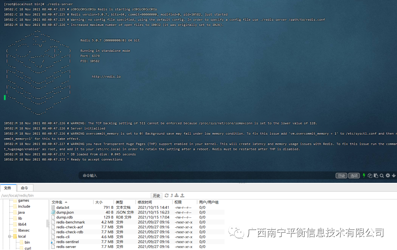
Task: Sort by 权限 column header
Action: click(x=178, y=202)
